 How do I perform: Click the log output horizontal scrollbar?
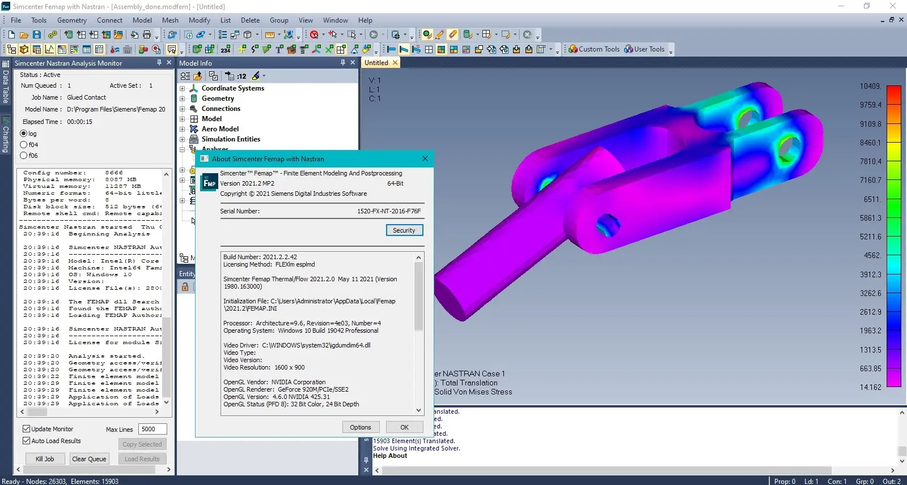[x=89, y=411]
